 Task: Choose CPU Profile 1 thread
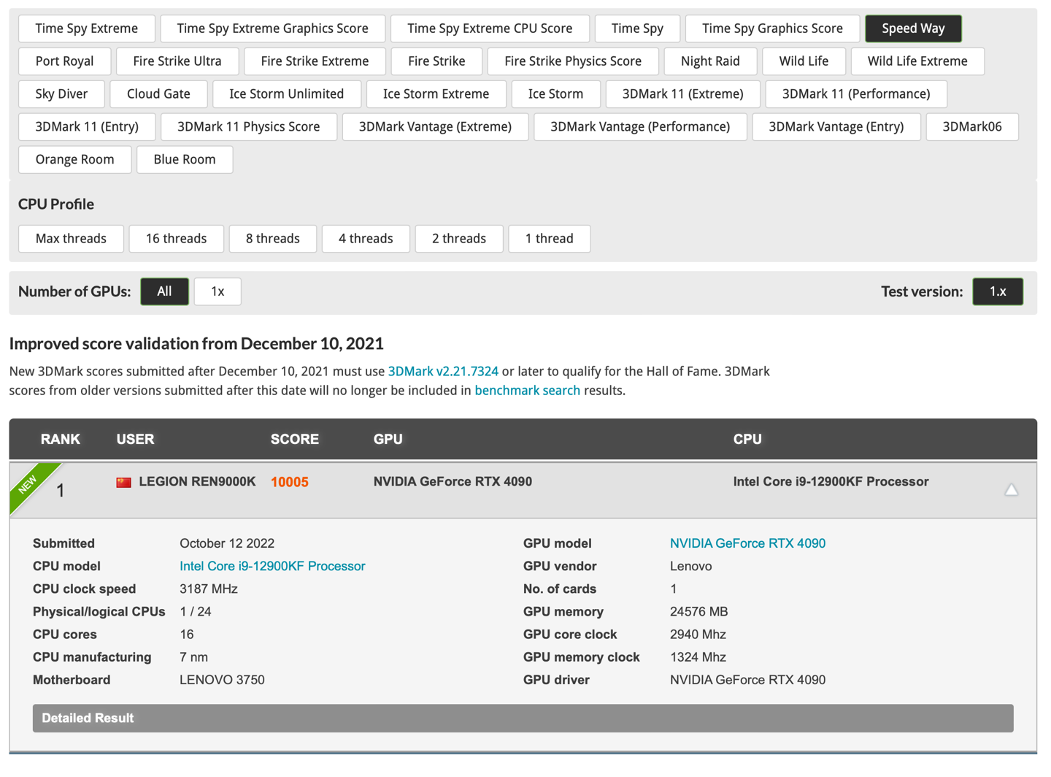click(x=549, y=239)
